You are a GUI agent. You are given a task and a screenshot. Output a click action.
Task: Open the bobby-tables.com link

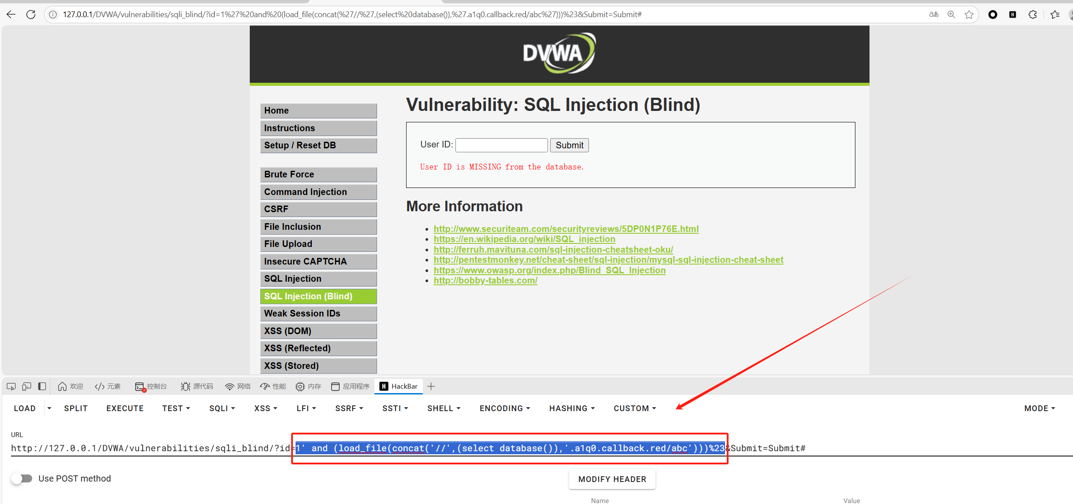tap(485, 281)
